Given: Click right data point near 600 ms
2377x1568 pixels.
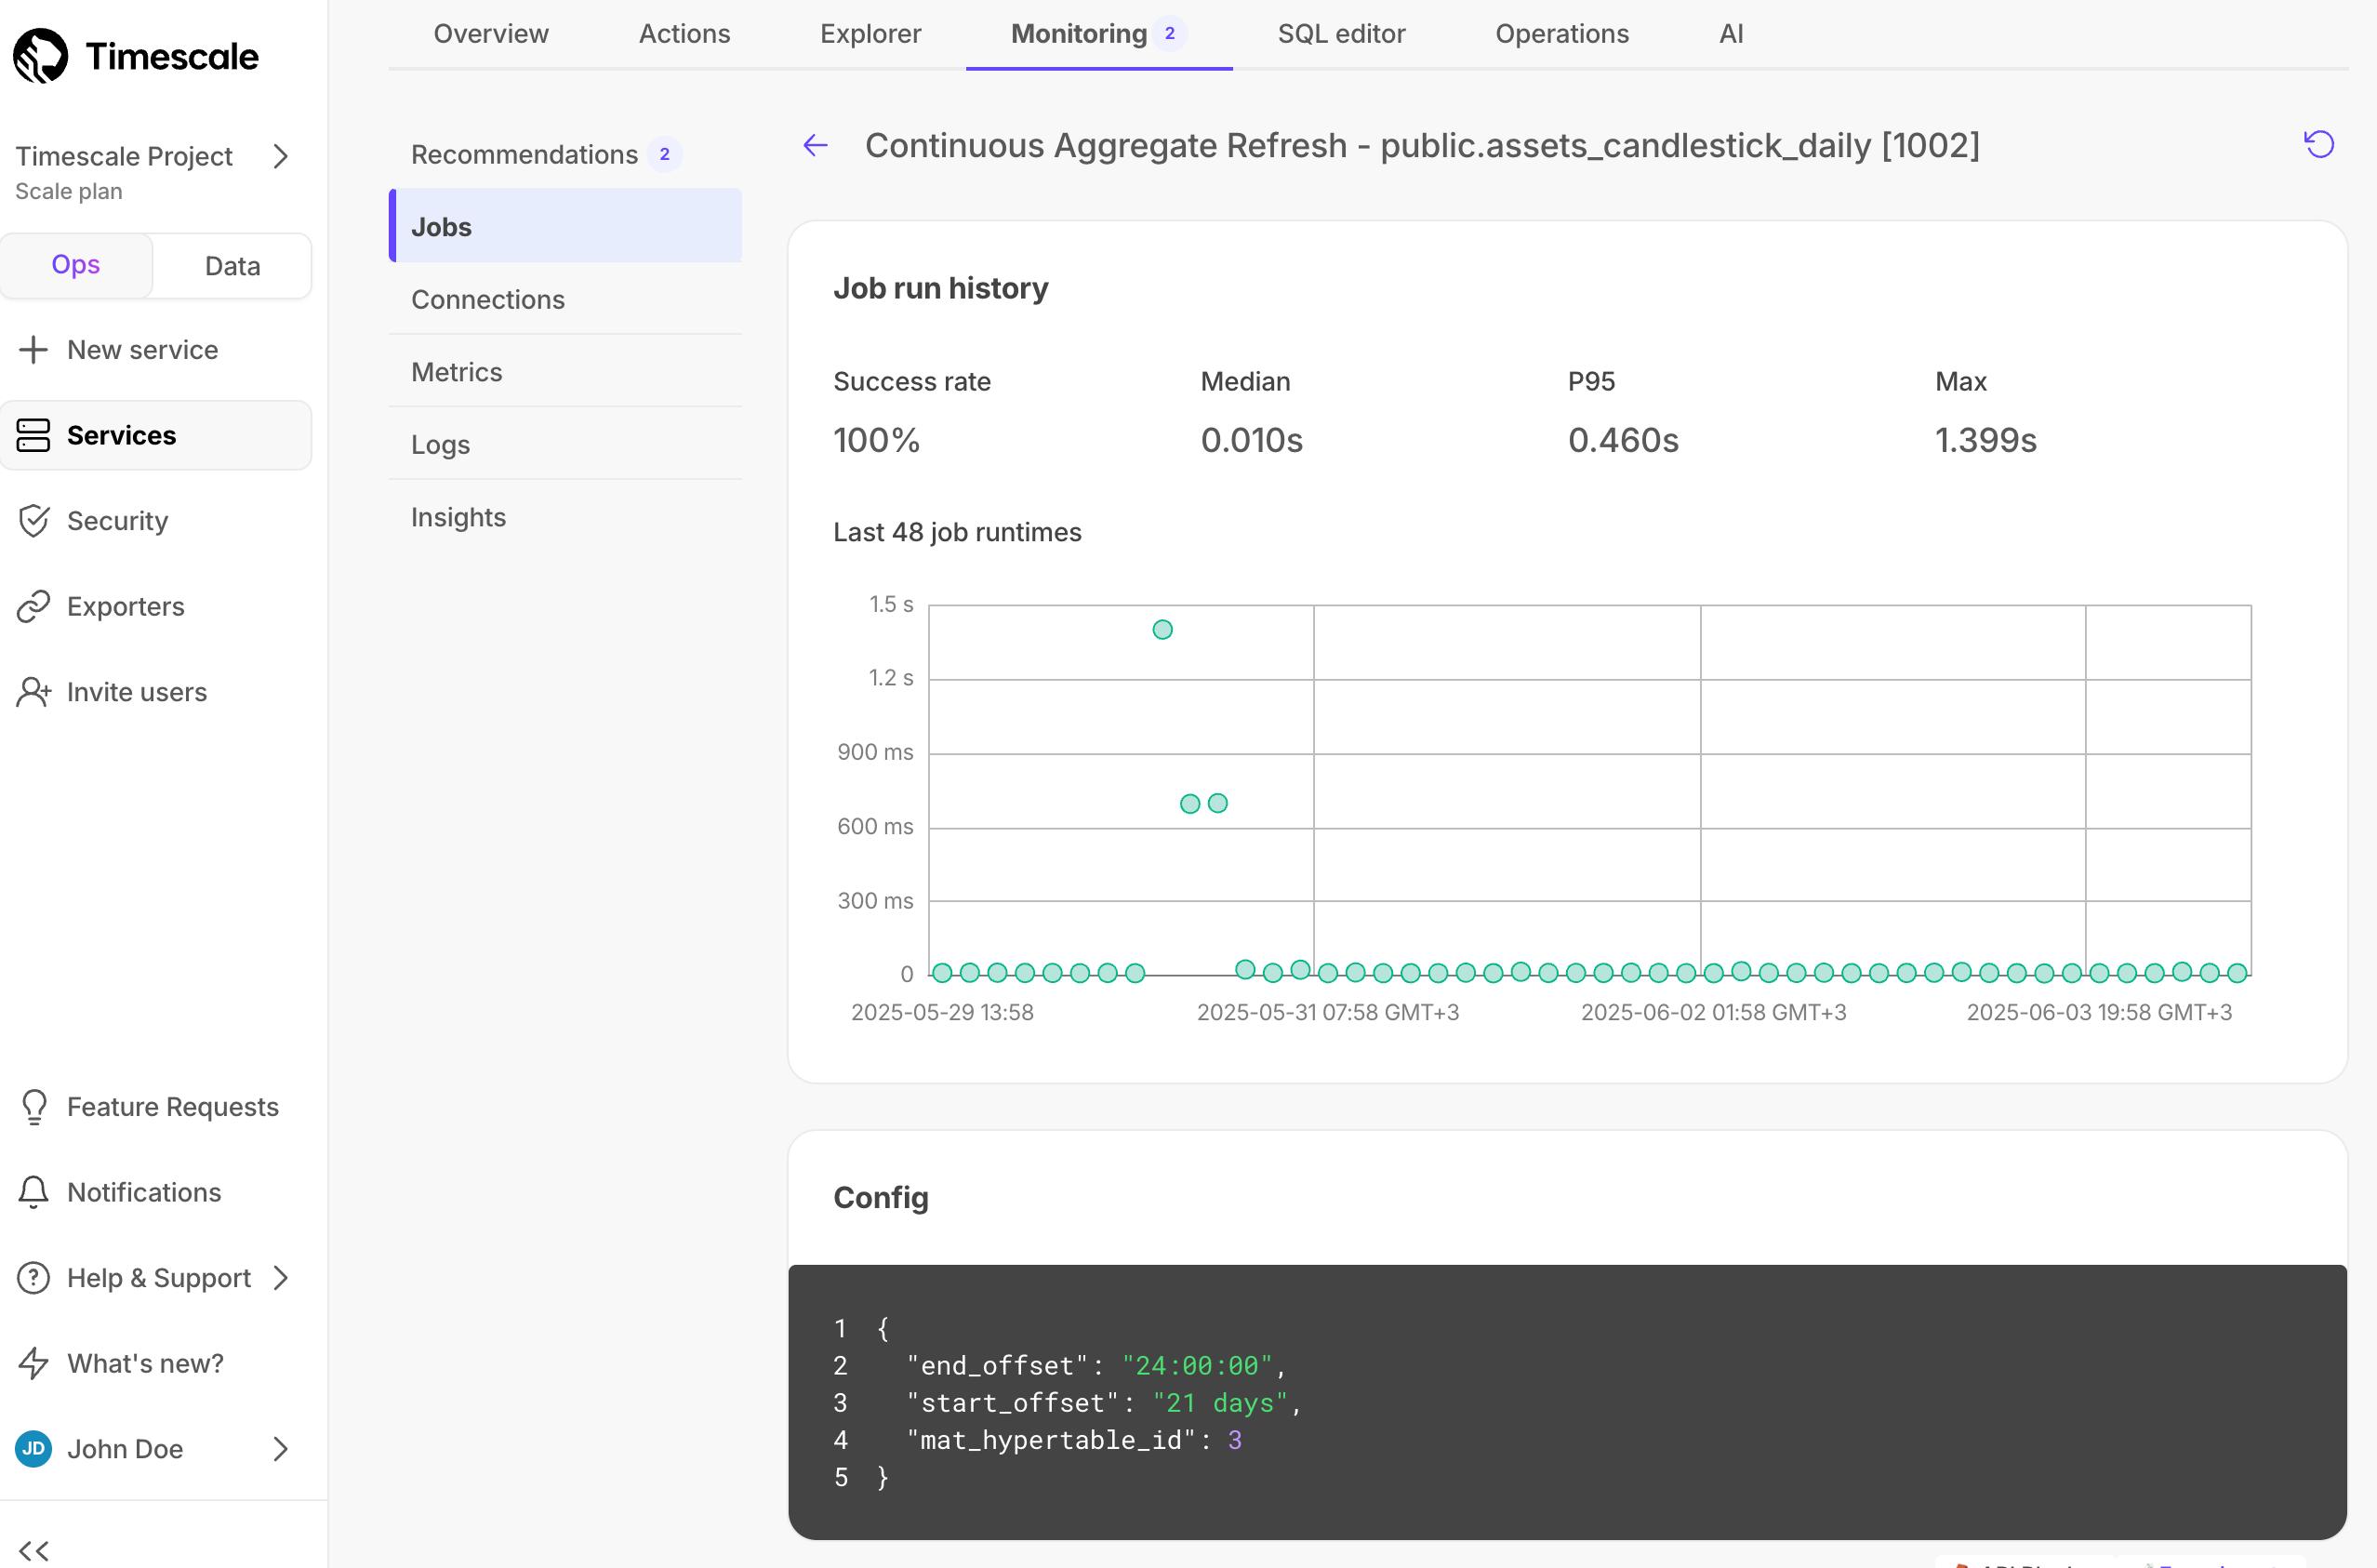Looking at the screenshot, I should pyautogui.click(x=1217, y=803).
